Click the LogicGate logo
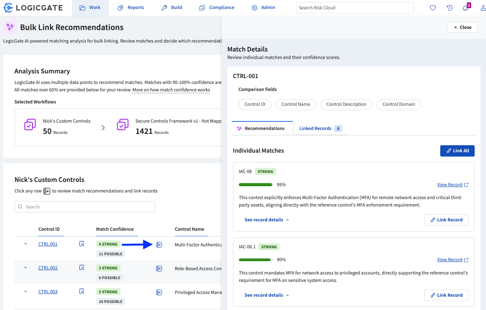Screen dimensions: 486x310 33,7
